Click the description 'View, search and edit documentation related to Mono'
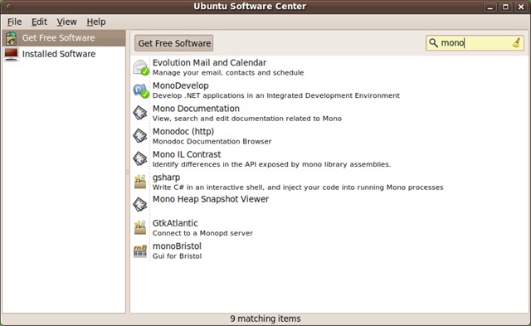Viewport: 531px width, 326px height. (x=247, y=119)
